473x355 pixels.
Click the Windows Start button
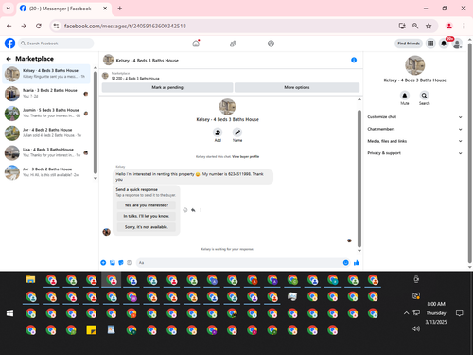[x=10, y=313]
